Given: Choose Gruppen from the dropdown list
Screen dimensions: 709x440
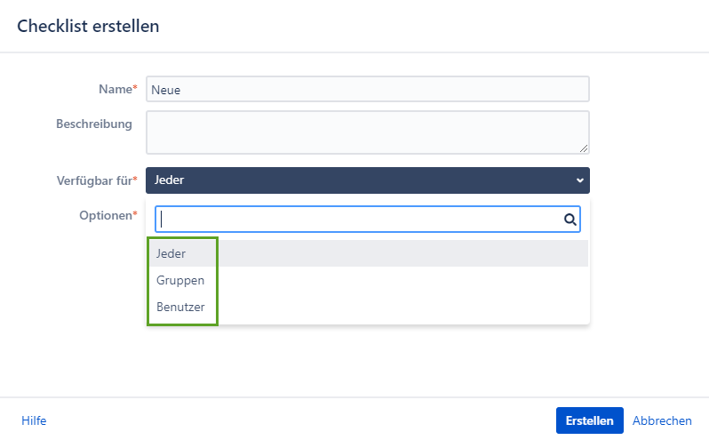Looking at the screenshot, I should 180,280.
